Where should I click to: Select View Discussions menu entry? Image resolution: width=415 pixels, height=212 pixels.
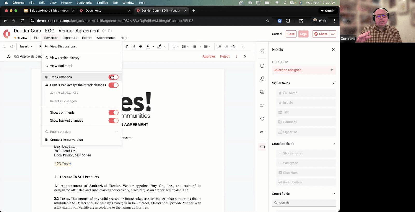(x=82, y=46)
